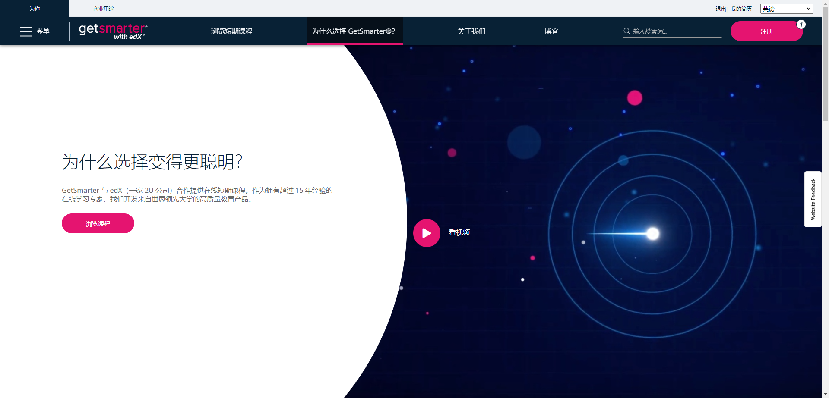Click the 浏览课程 button

(x=98, y=223)
